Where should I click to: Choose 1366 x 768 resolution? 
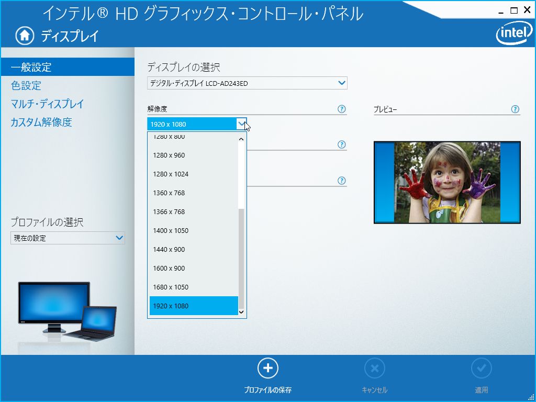pyautogui.click(x=194, y=211)
